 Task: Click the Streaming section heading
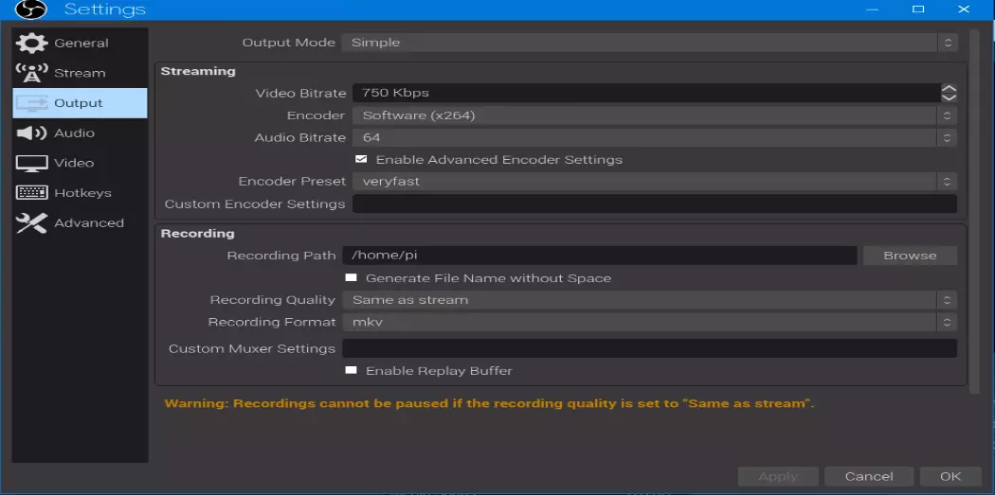[198, 71]
